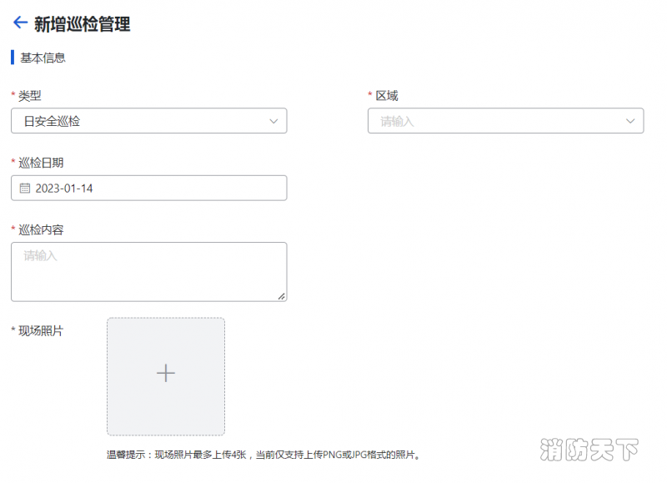The image size is (667, 483).
Task: Click the 类型 field label
Action: coord(29,96)
